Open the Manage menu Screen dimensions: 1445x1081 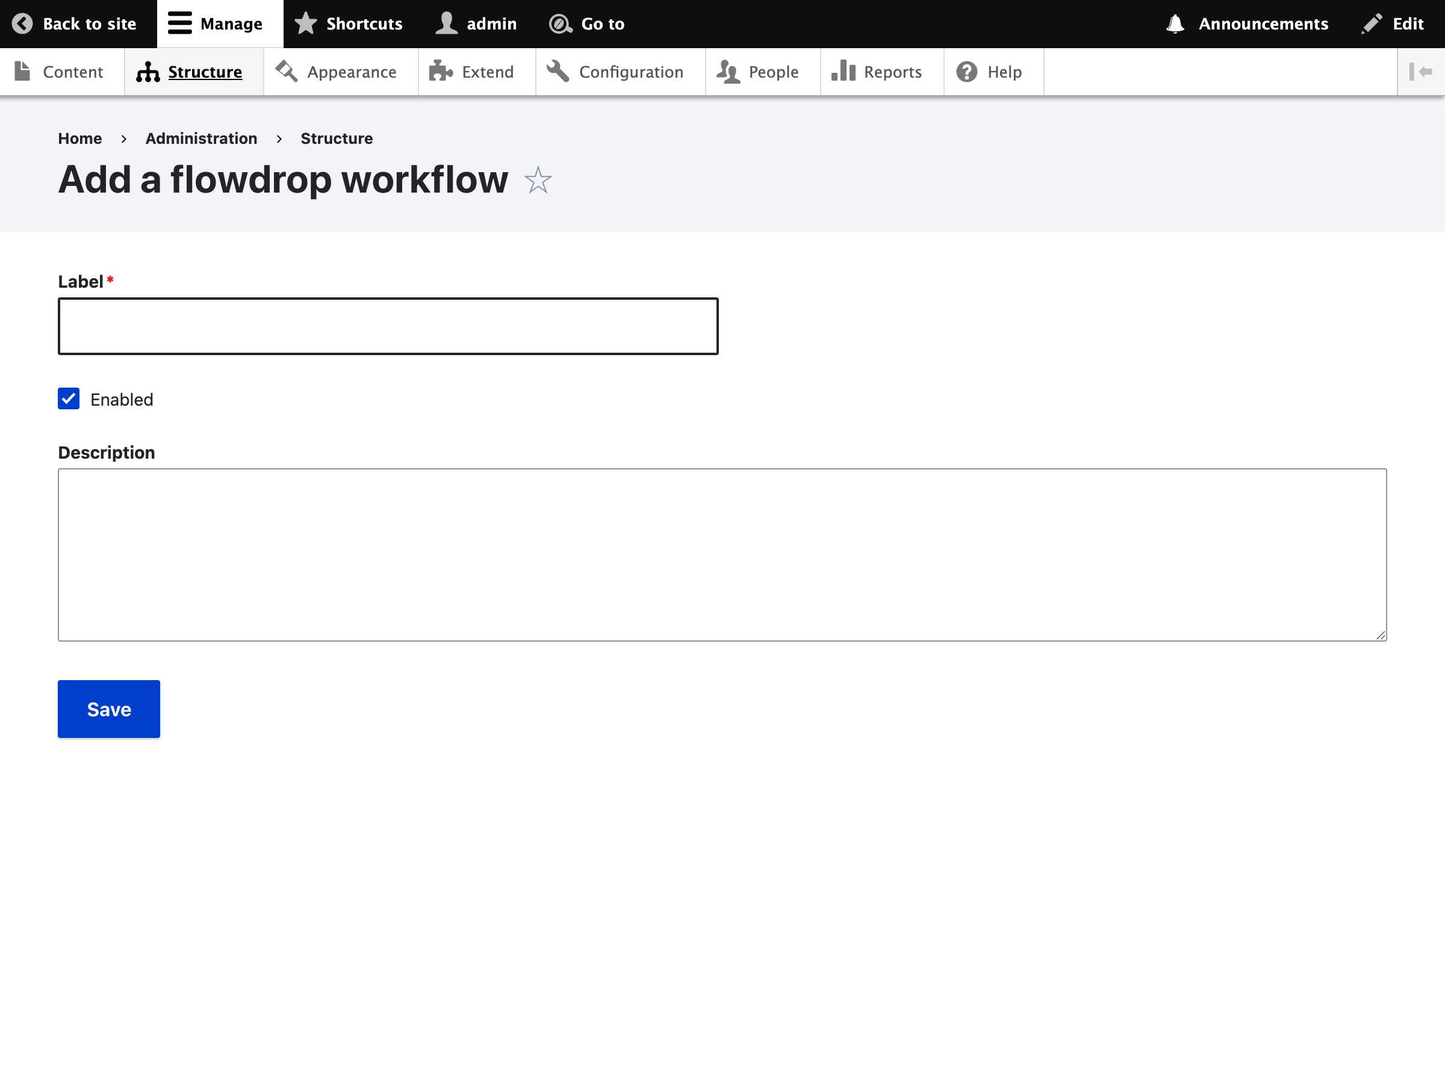pyautogui.click(x=218, y=23)
